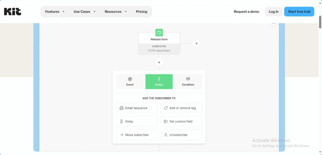Click the Condition signpost icon
The height and width of the screenshot is (155, 322).
point(188,79)
